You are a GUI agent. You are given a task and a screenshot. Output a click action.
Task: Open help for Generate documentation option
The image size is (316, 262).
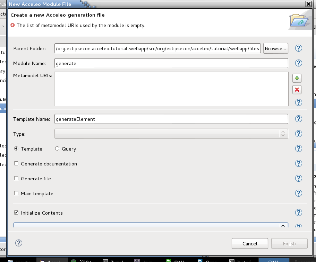pos(298,163)
